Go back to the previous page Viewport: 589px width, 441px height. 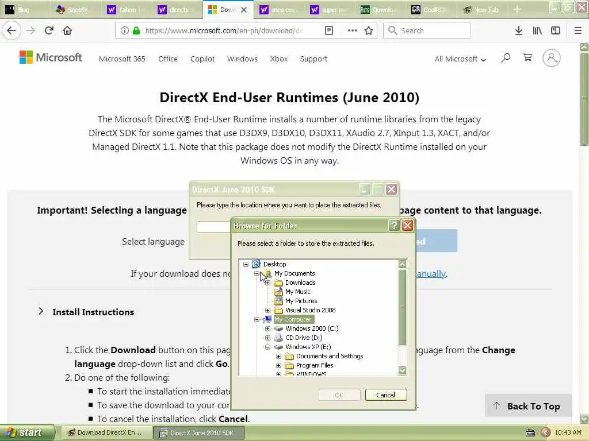[12, 30]
